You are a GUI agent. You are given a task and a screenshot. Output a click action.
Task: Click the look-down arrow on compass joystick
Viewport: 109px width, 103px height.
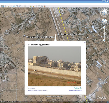104,15
